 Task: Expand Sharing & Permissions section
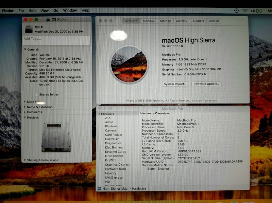click(25, 160)
